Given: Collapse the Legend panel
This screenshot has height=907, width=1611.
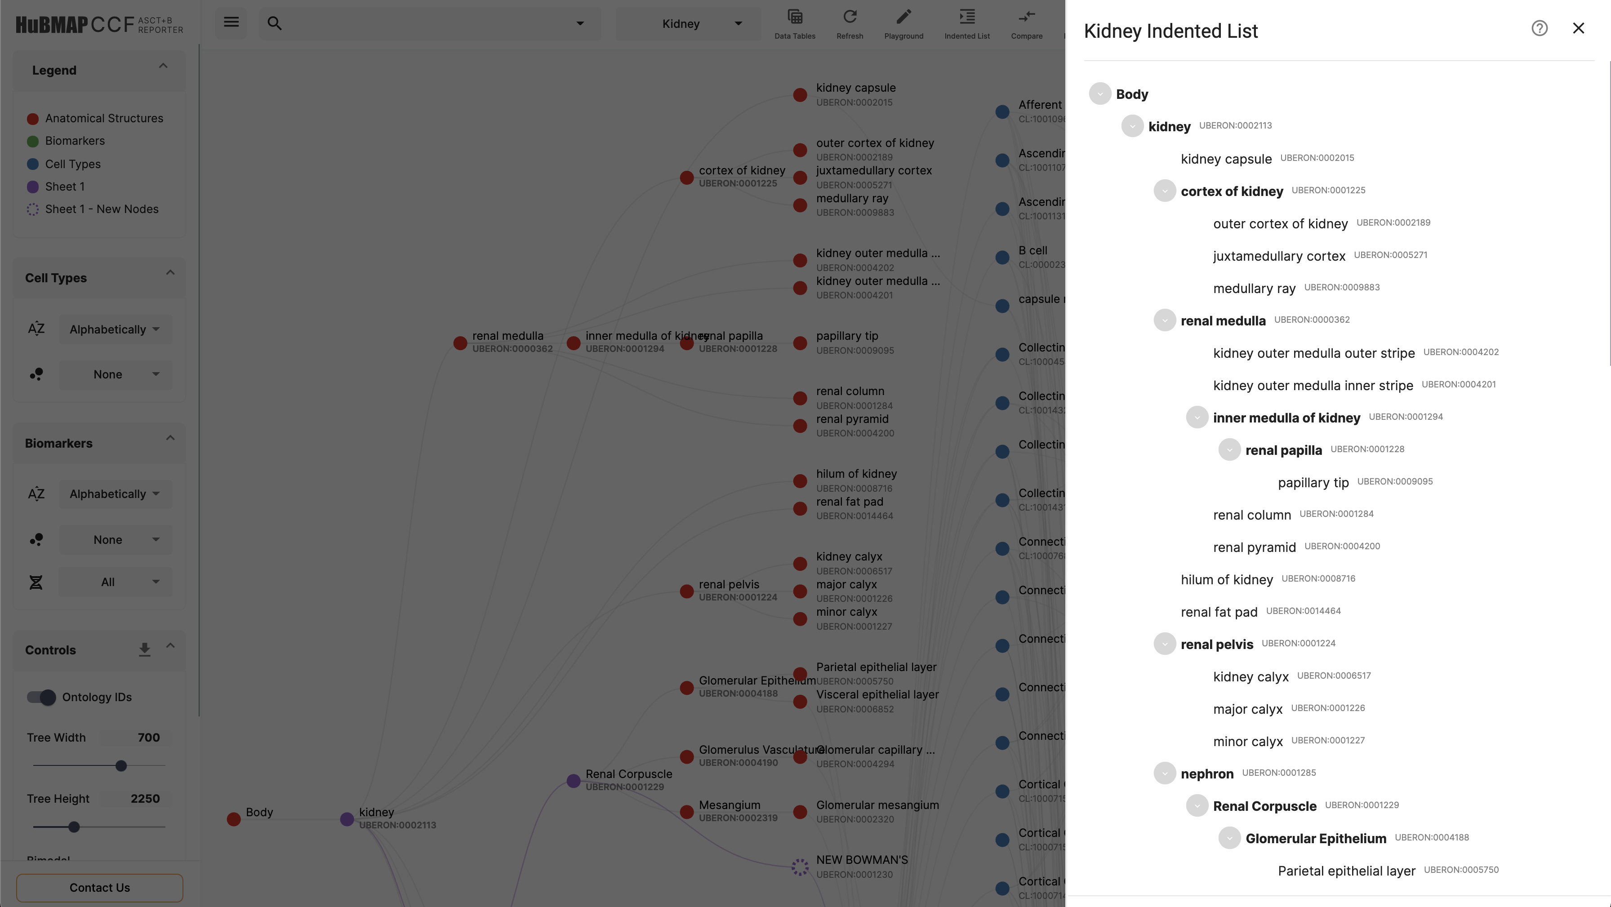Looking at the screenshot, I should click(x=164, y=69).
